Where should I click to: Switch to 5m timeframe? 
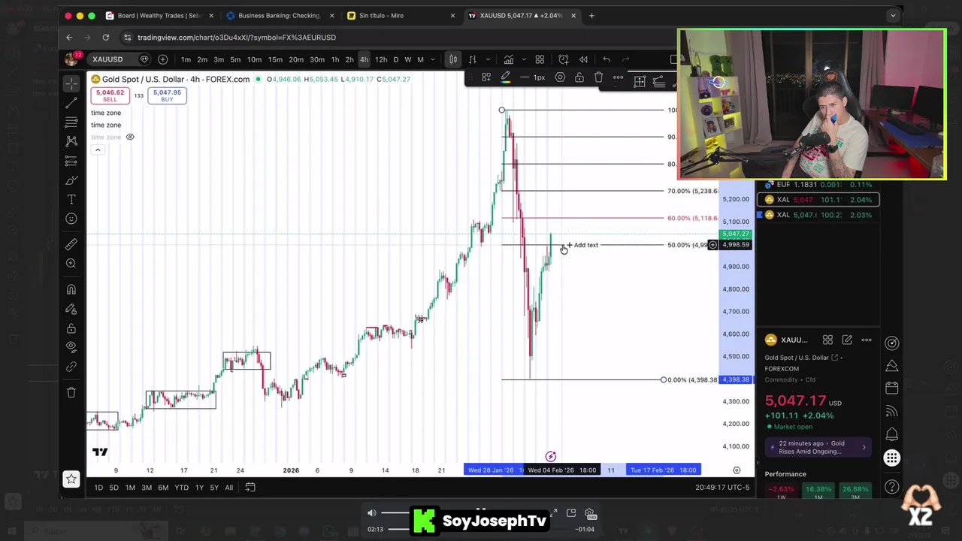(235, 59)
